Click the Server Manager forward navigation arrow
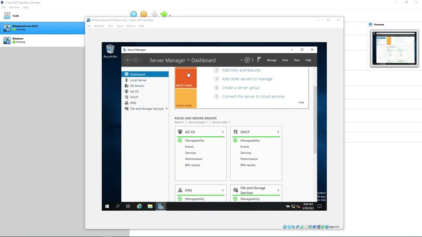422x237 pixels. (136, 60)
